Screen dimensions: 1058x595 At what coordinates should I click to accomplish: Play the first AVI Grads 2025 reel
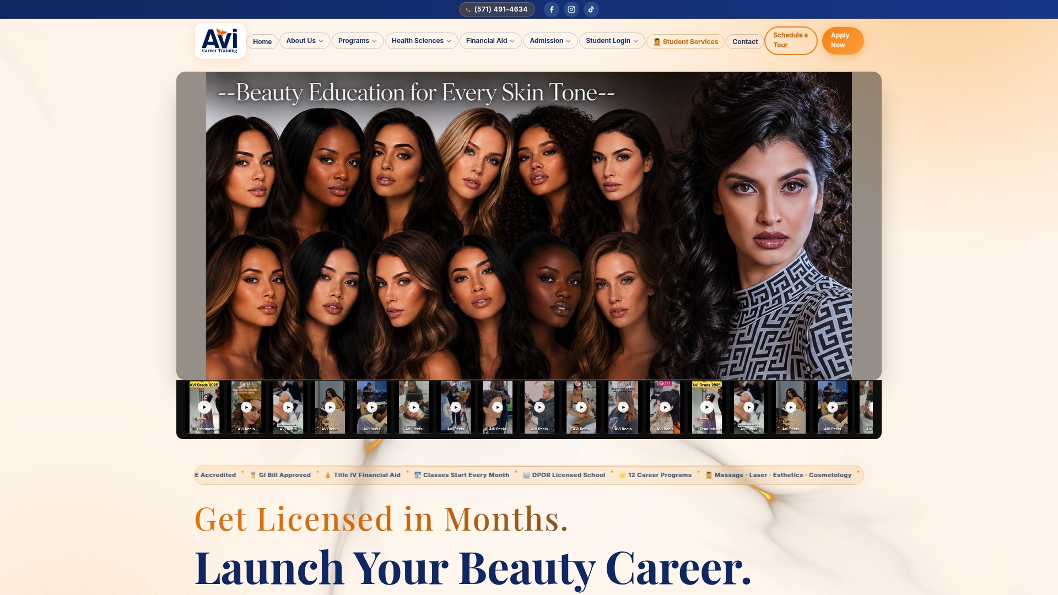[204, 407]
